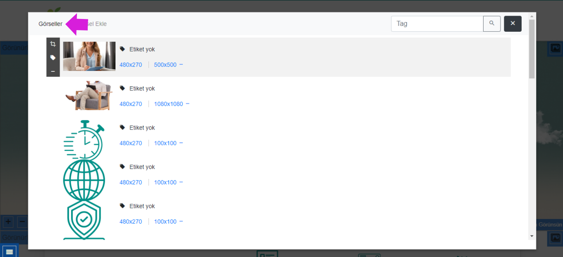Open the hamburger menu on the background page
The width and height of the screenshot is (563, 257).
[x=10, y=251]
